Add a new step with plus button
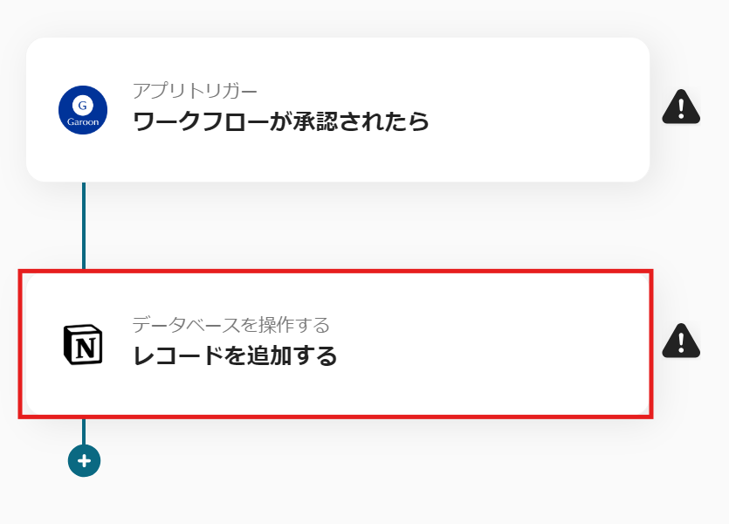729x524 pixels. point(84,460)
